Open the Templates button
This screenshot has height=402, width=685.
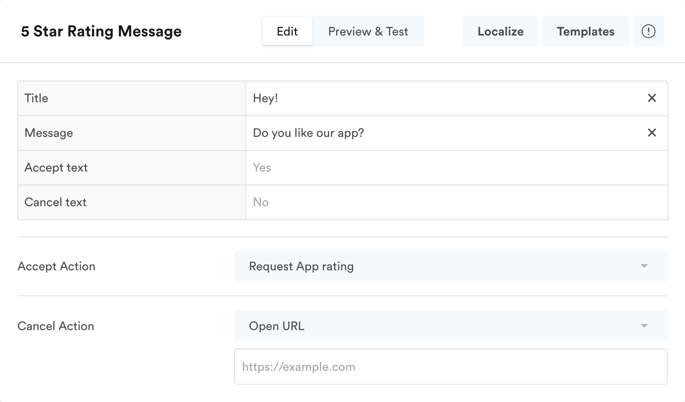[x=585, y=31]
